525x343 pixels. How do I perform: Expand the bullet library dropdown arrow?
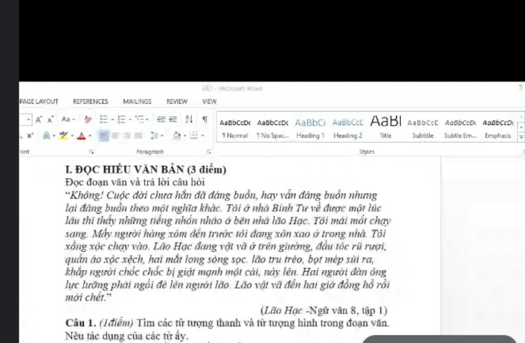click(112, 119)
